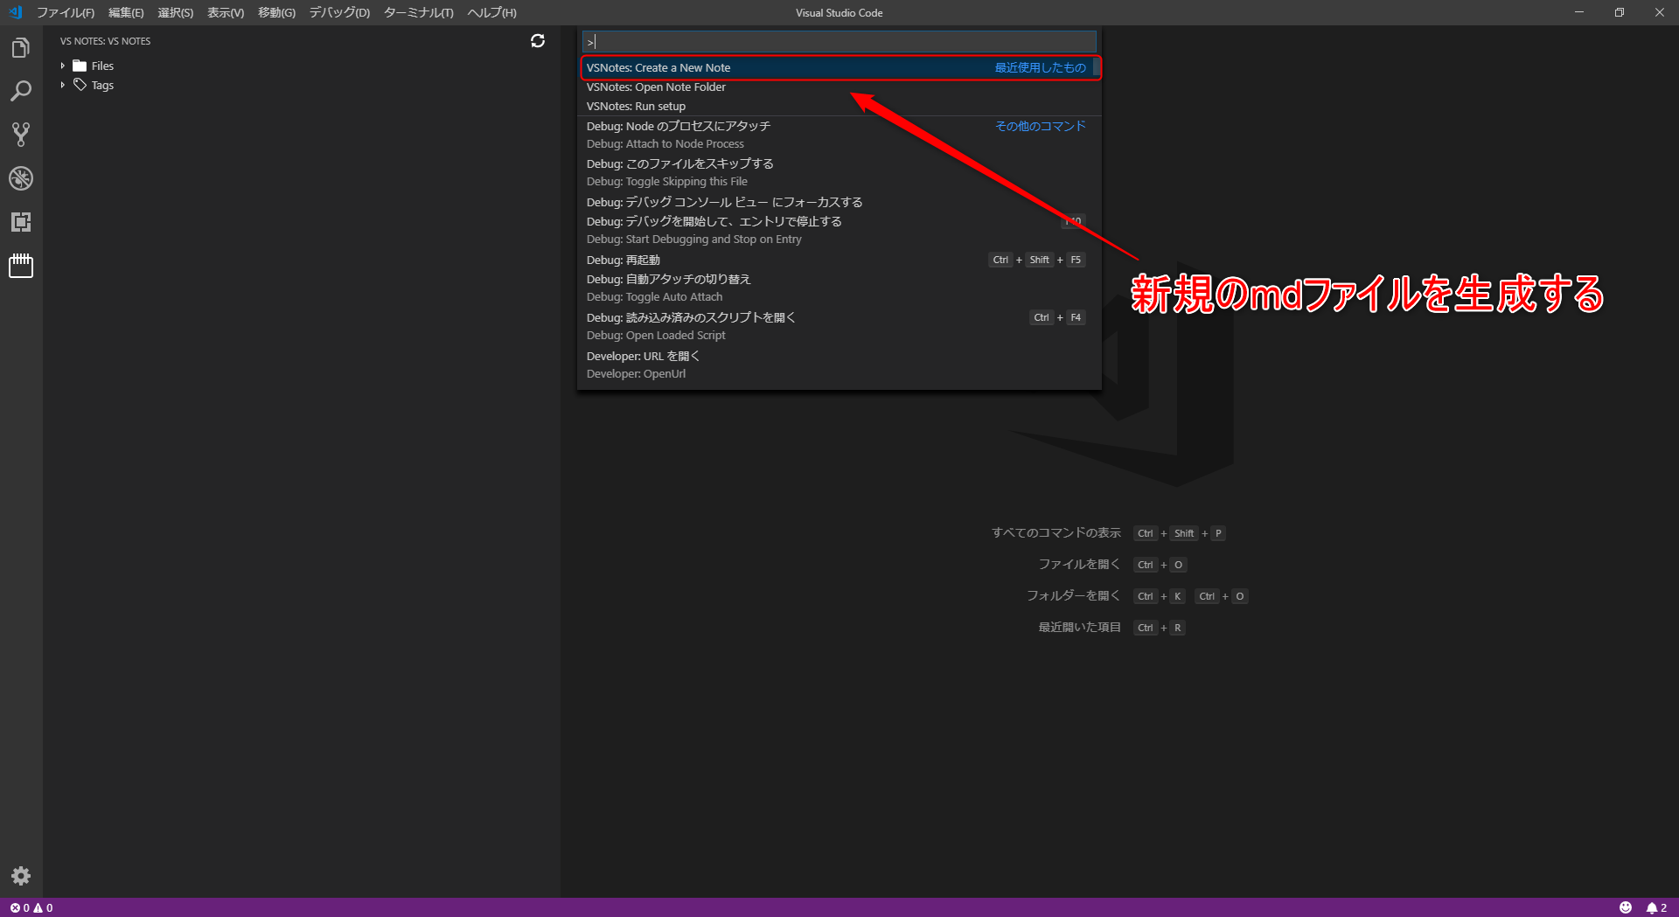Select Debug: Start Debugging and Stop on Entry

pyautogui.click(x=839, y=230)
